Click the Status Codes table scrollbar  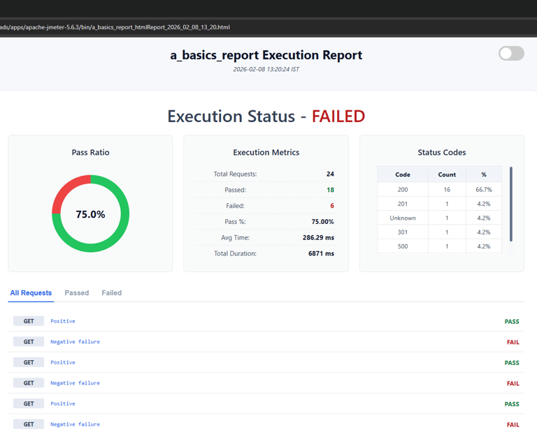pyautogui.click(x=511, y=204)
